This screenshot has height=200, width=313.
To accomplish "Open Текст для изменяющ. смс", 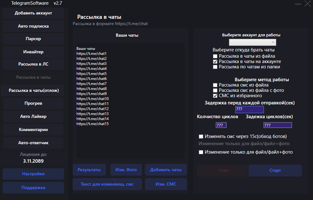I will (107, 184).
